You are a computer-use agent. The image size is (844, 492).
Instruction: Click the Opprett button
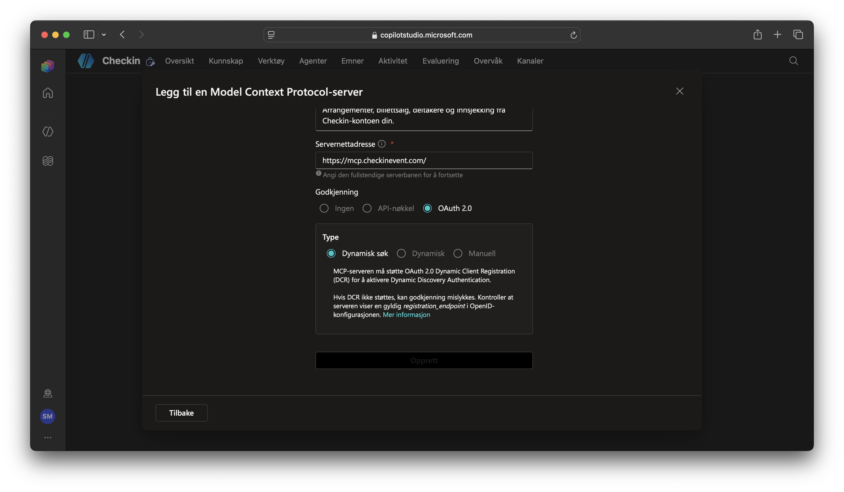424,360
